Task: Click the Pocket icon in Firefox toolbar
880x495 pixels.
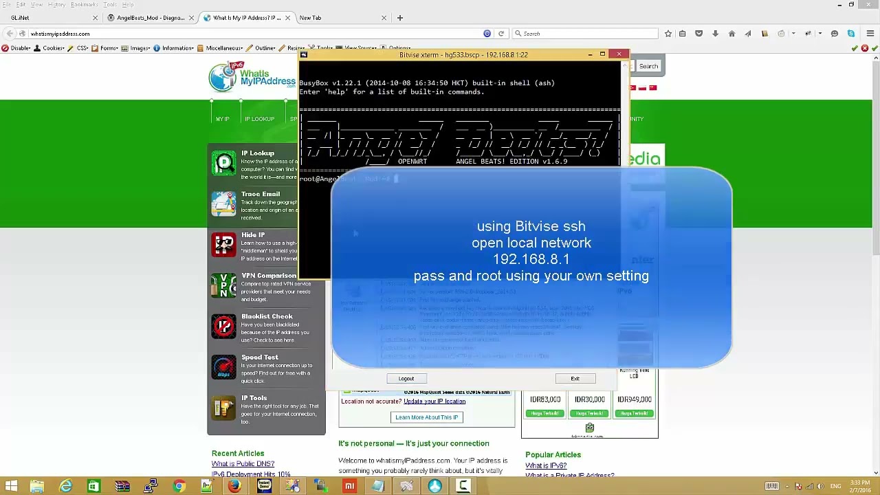Action: pos(698,33)
